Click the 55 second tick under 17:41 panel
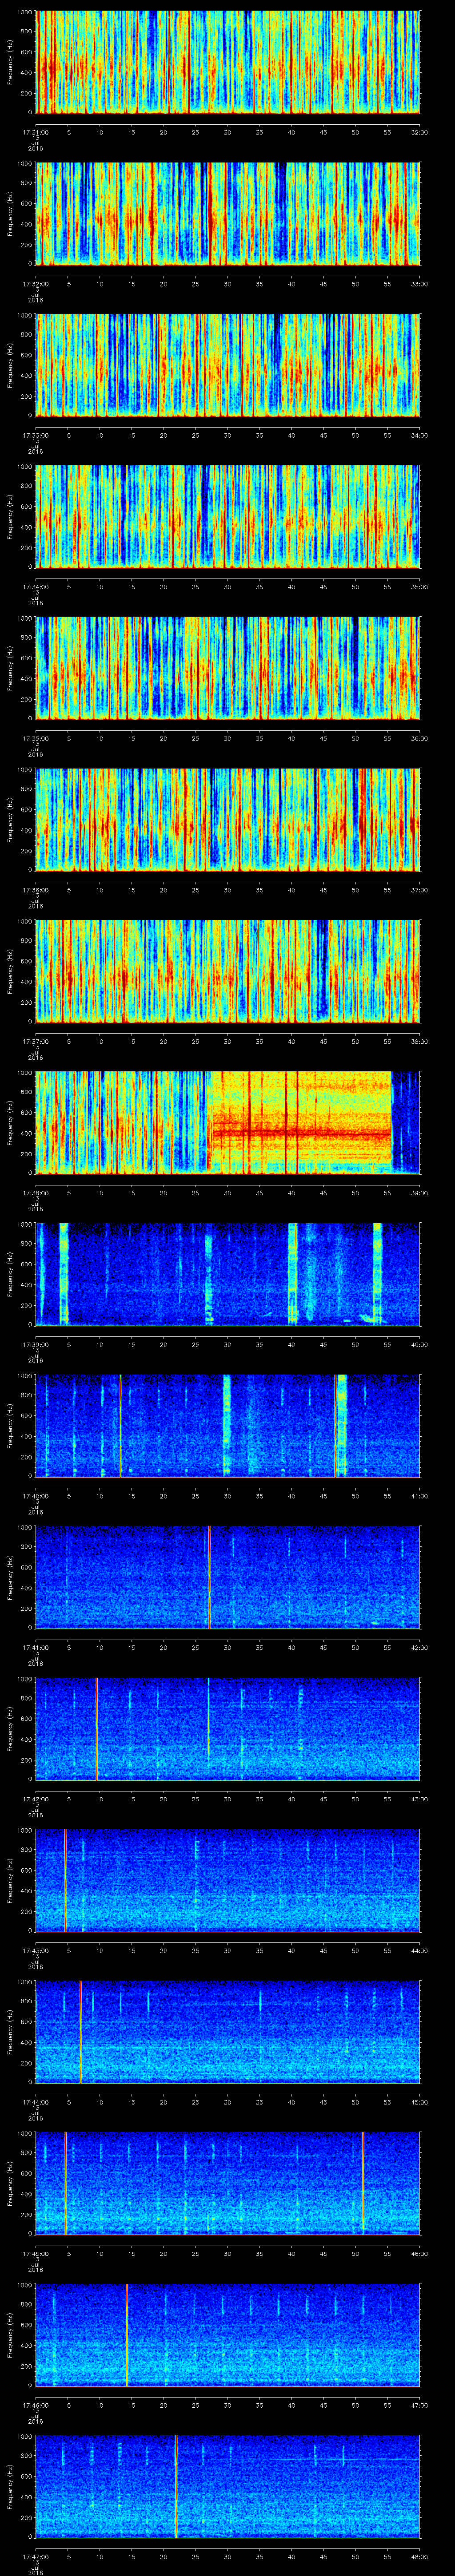This screenshot has width=455, height=2576. click(387, 1647)
